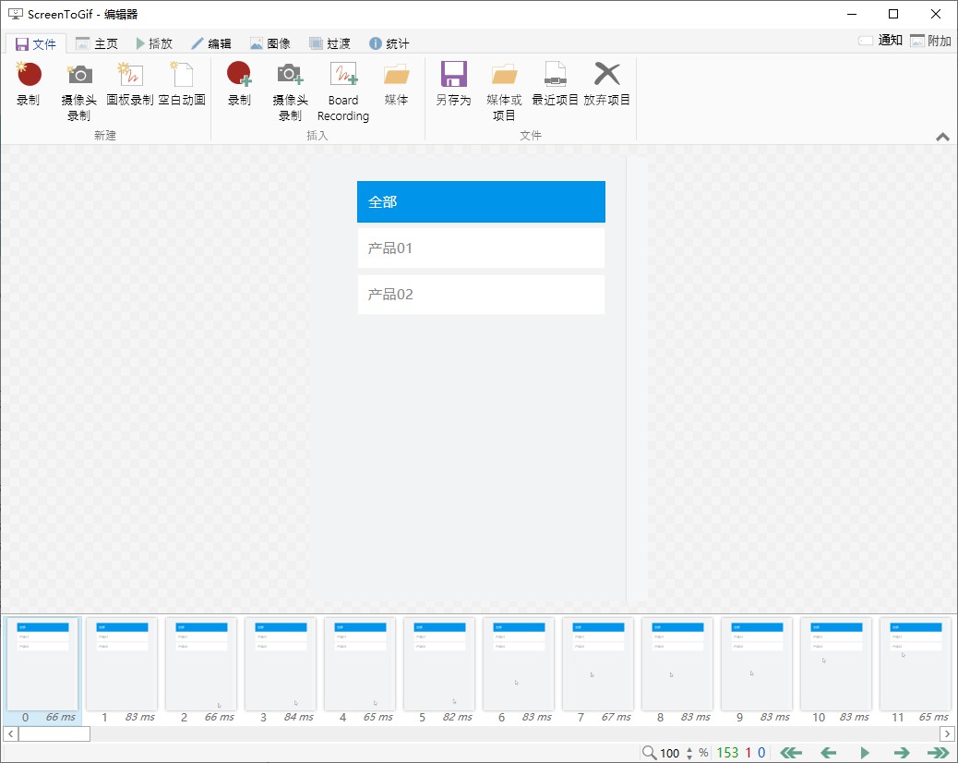Start a new screen recording

28,88
